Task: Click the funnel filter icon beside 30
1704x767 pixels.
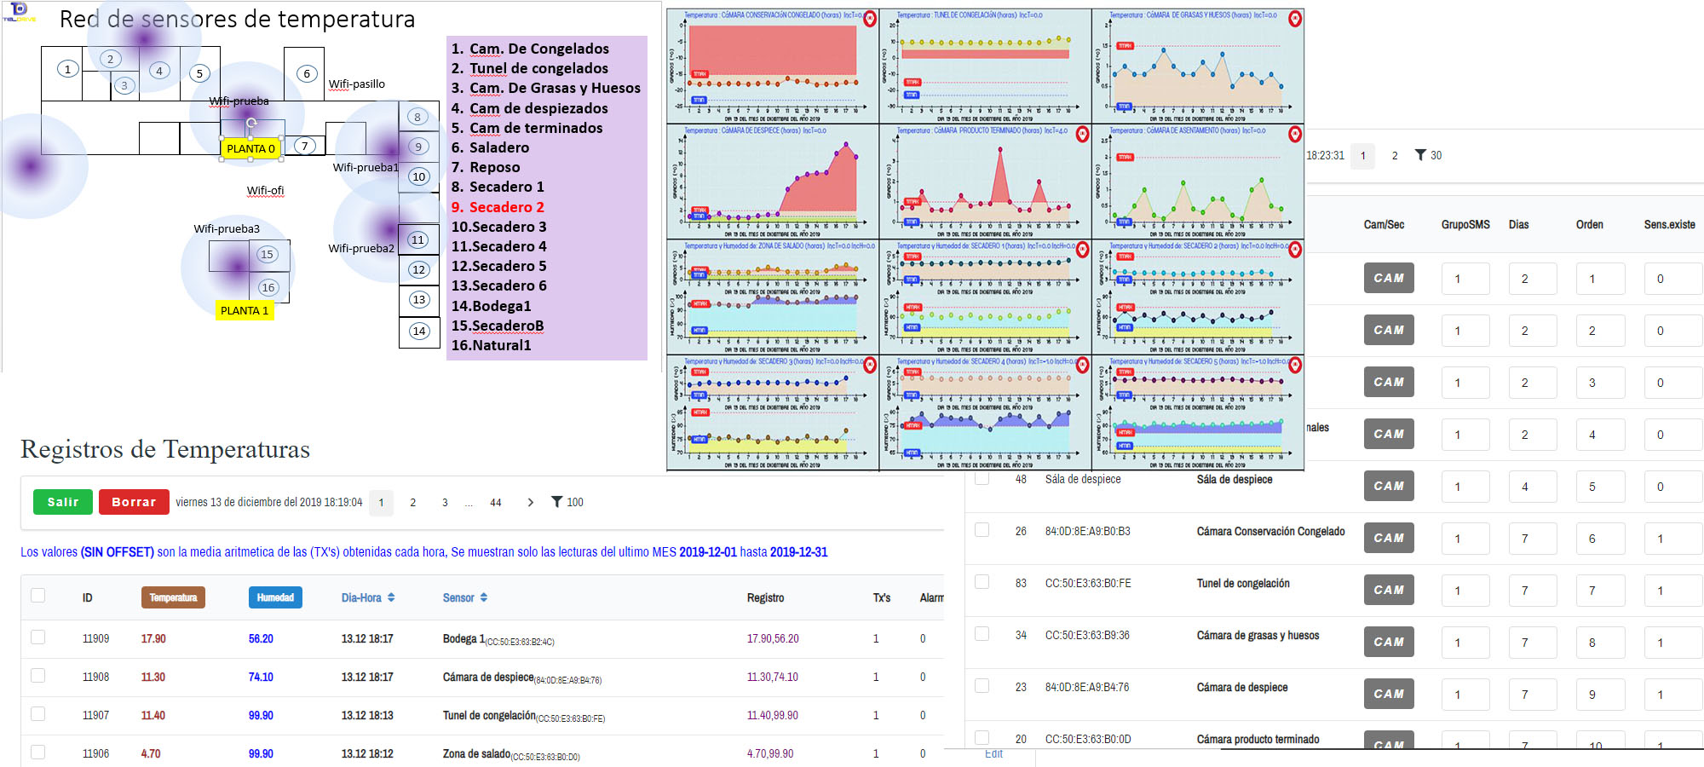Action: (x=1420, y=155)
